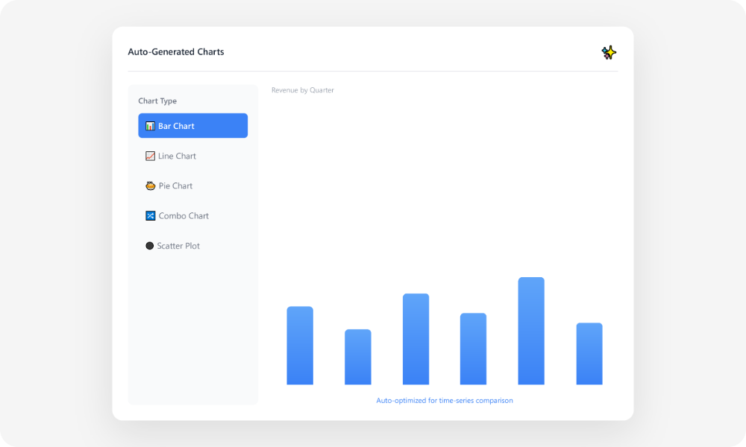Click the highlighted Bar Chart button

coord(192,125)
